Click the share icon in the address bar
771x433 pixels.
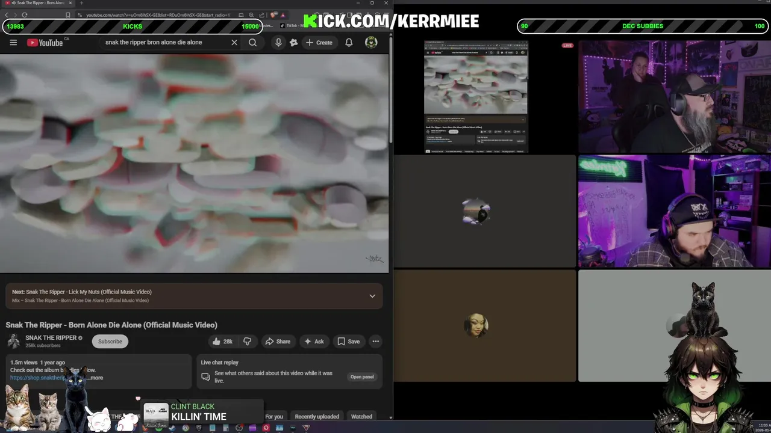coord(261,15)
